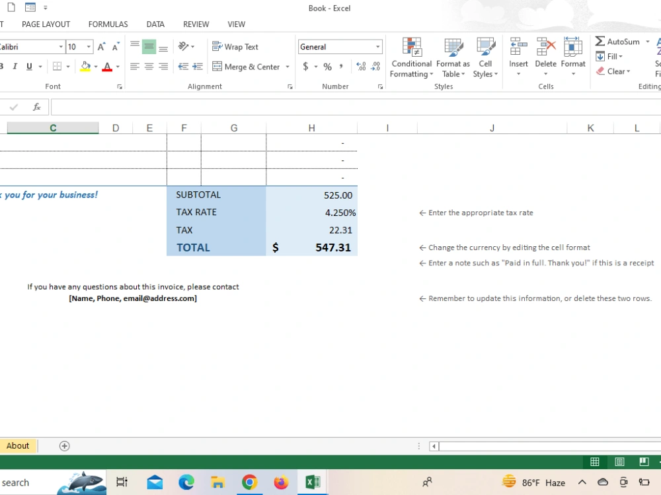
Task: Open Conditional Formatting menu
Action: tap(411, 57)
